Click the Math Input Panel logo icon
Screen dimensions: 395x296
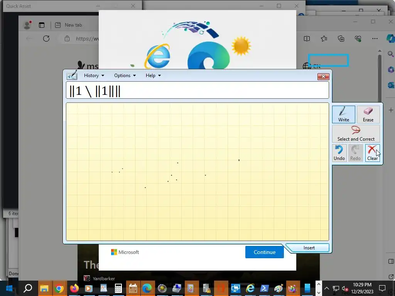(72, 75)
